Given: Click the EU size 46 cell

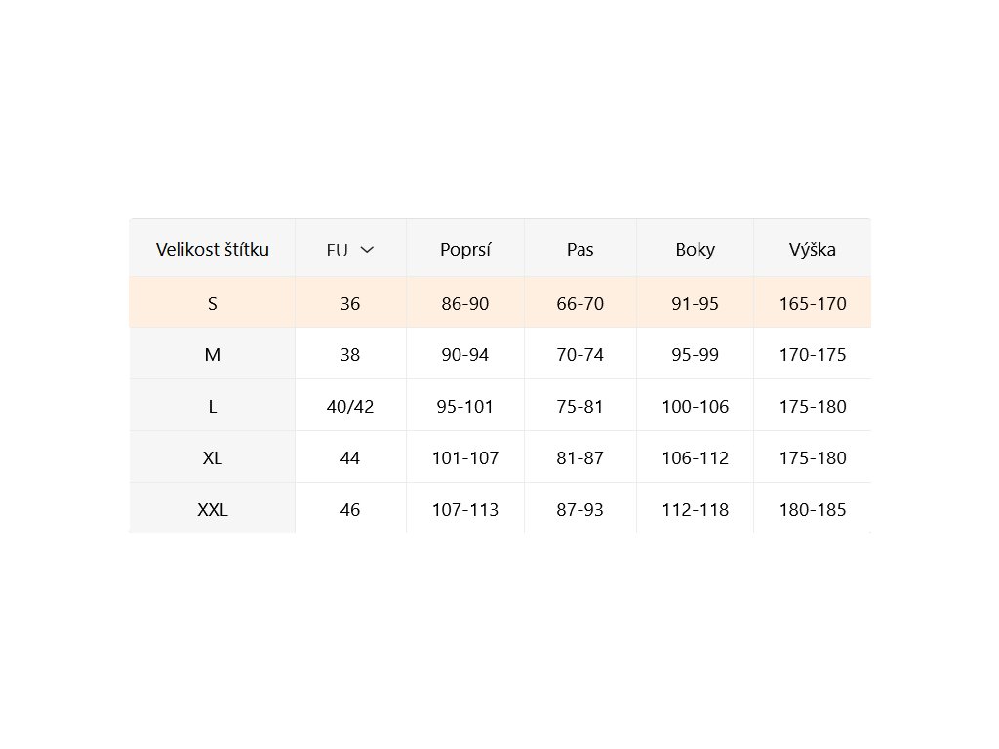Looking at the screenshot, I should point(350,509).
